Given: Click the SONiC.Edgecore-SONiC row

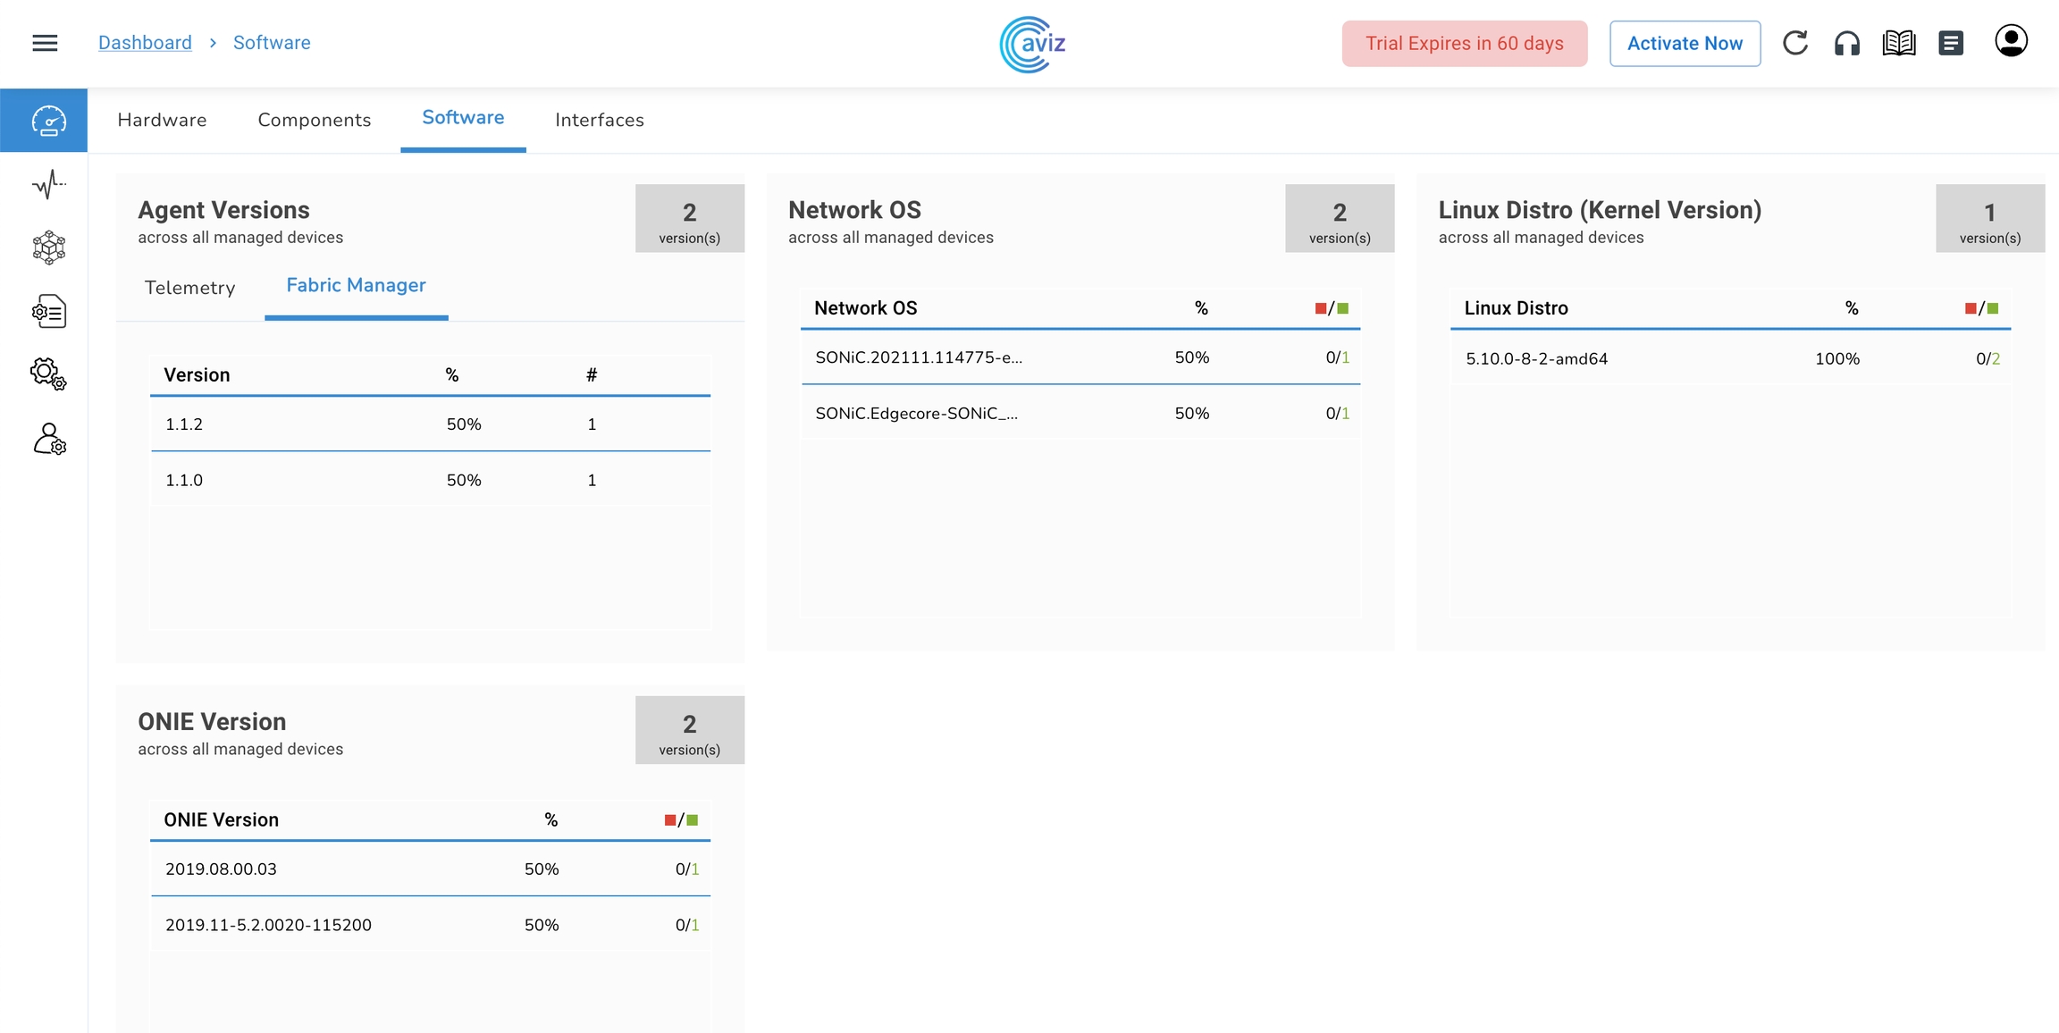Looking at the screenshot, I should click(1080, 413).
